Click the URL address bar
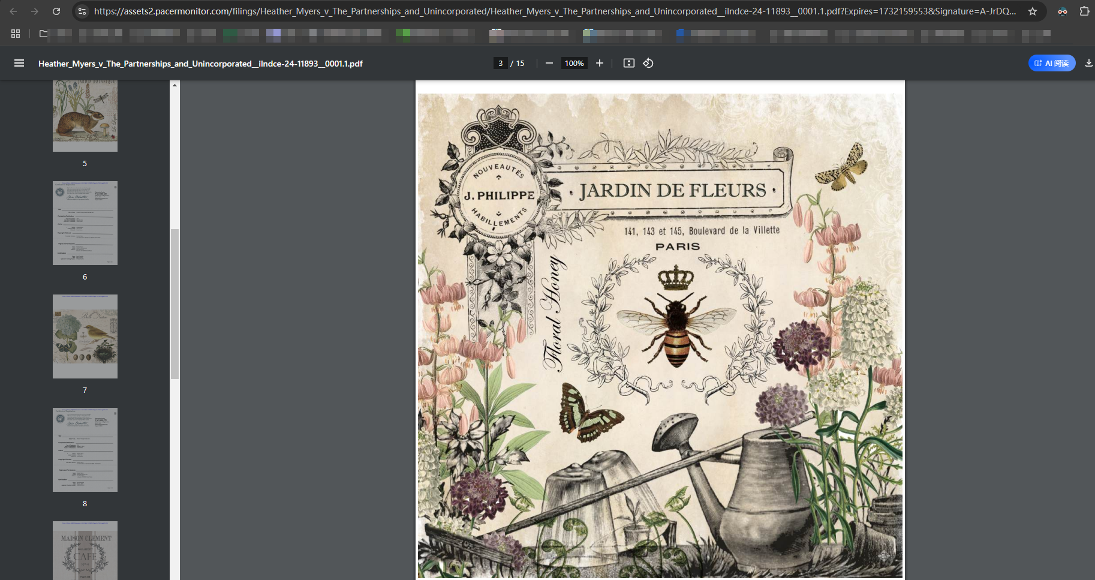The width and height of the screenshot is (1095, 580). (555, 11)
